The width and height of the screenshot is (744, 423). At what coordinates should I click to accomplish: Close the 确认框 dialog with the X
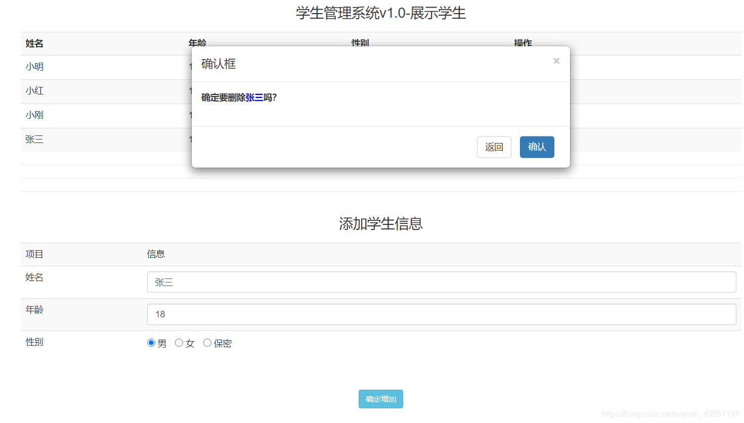[x=556, y=61]
